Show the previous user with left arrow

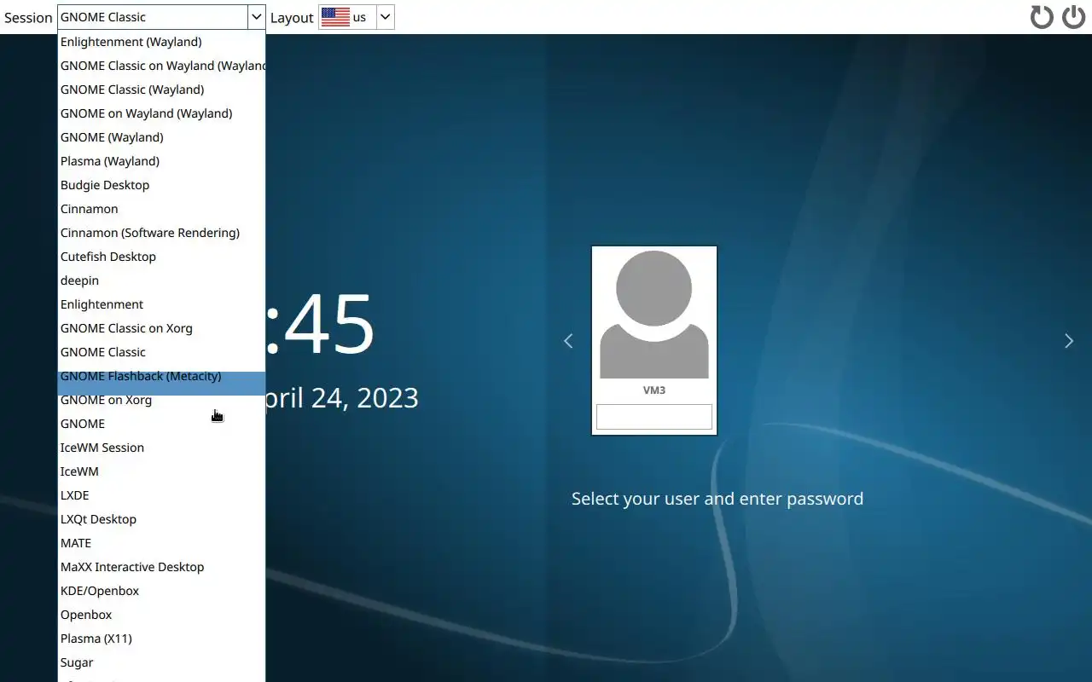[568, 341]
